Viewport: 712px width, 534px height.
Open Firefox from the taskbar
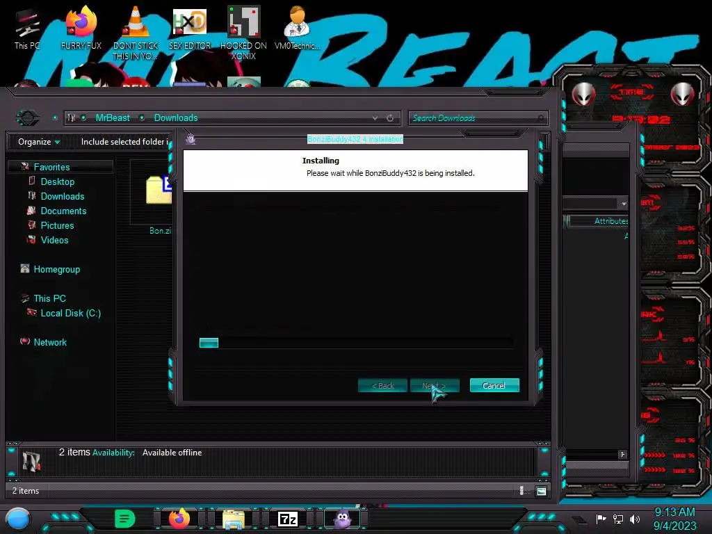click(x=179, y=519)
